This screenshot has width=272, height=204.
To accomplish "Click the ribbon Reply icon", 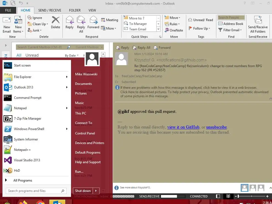I will pos(70,22).
